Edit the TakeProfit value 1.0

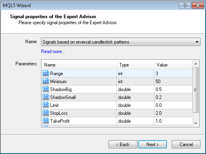point(173,121)
